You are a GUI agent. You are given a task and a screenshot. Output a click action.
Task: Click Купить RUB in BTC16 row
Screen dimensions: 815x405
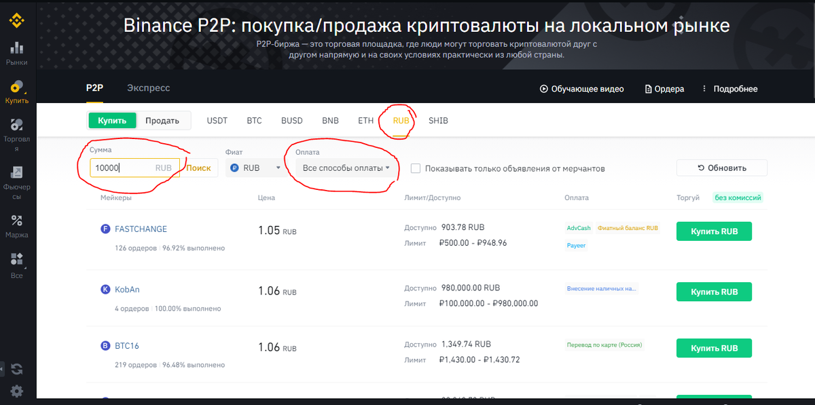(x=714, y=348)
